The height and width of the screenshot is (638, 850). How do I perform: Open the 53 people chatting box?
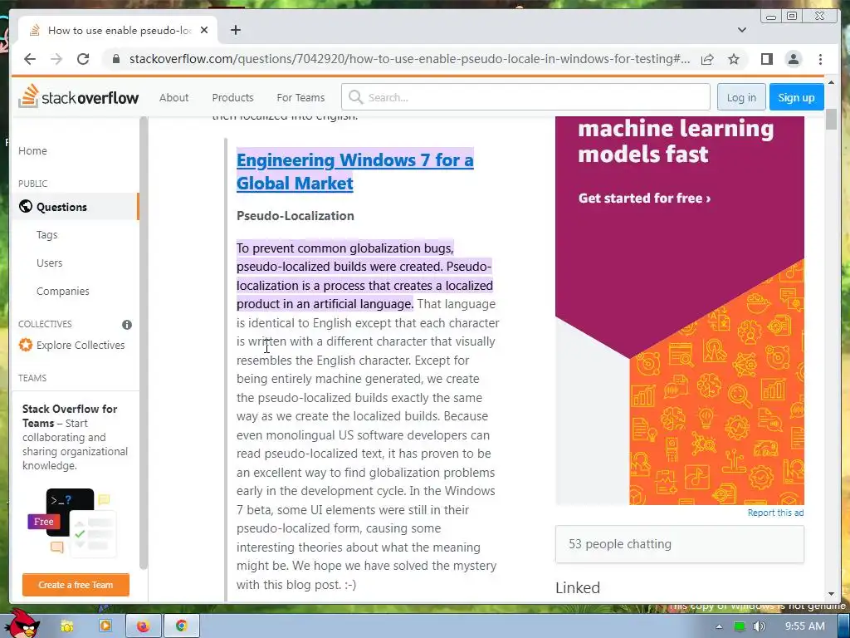click(x=680, y=544)
